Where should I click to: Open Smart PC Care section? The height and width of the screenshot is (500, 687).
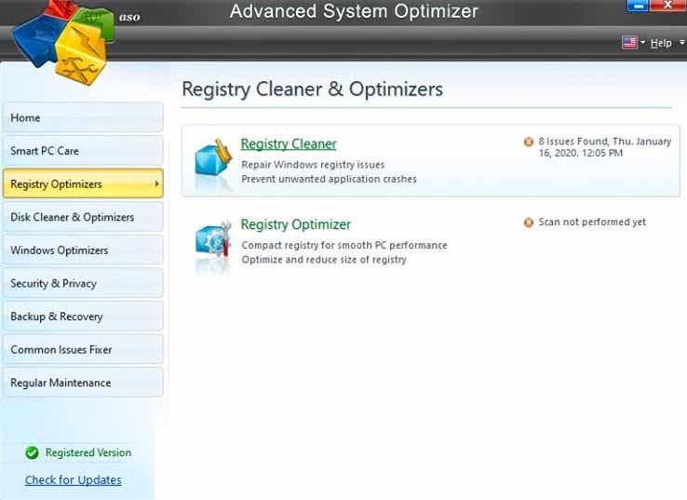[x=83, y=151]
